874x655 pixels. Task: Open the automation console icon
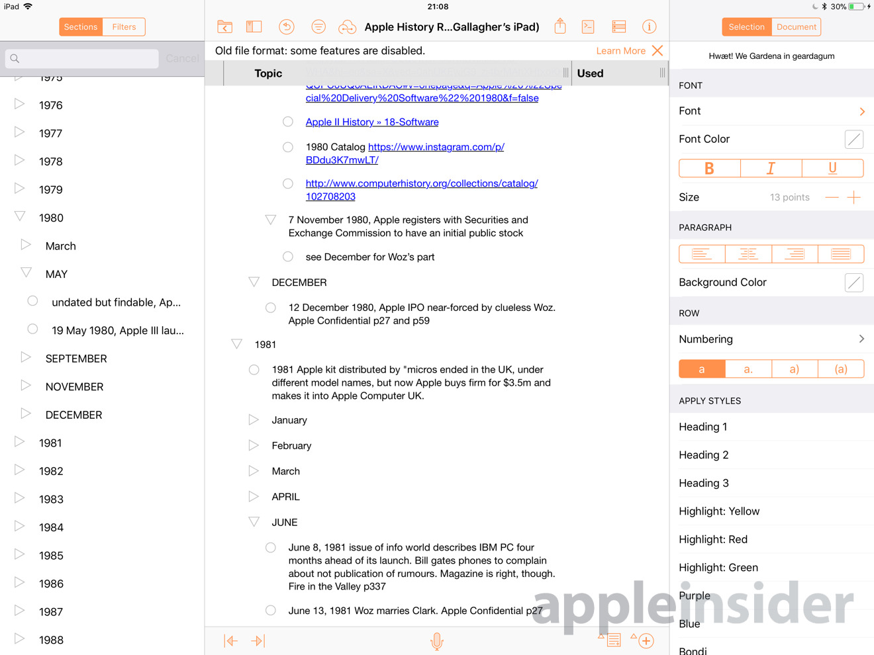pos(588,27)
